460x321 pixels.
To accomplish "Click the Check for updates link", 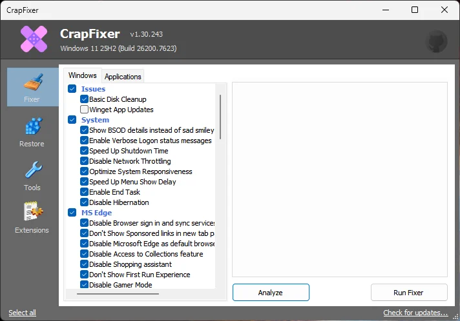I will pyautogui.click(x=415, y=313).
